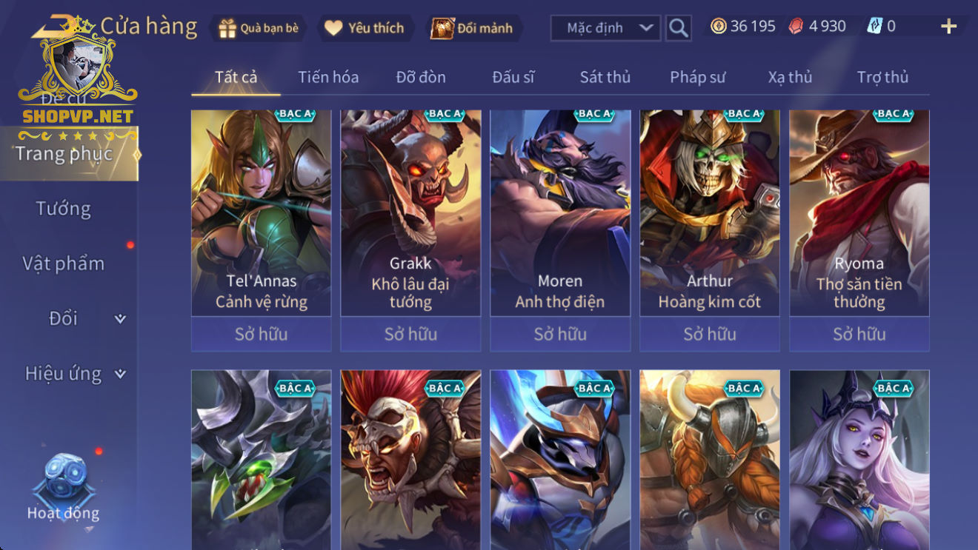Click the plus icon to add currency
Image resolution: width=978 pixels, height=550 pixels.
948,27
